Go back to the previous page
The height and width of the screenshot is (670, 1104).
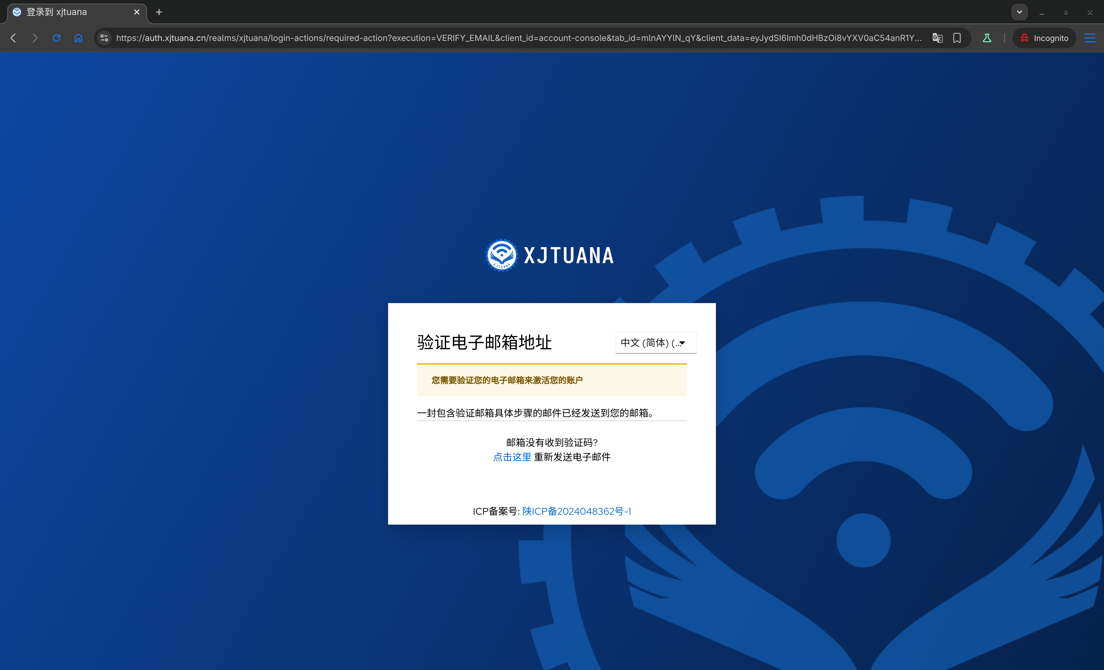click(x=14, y=38)
